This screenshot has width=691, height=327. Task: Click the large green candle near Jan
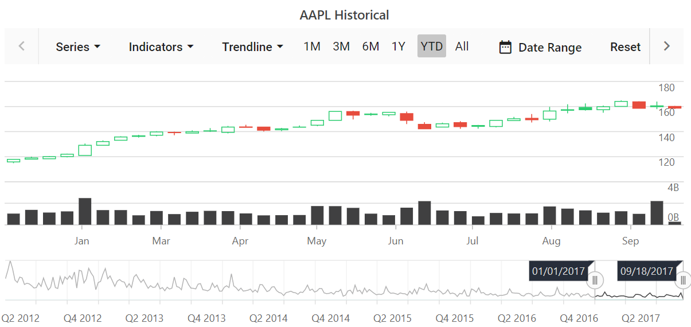(x=85, y=150)
